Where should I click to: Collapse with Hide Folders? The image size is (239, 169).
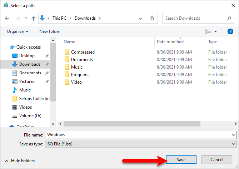(20, 161)
